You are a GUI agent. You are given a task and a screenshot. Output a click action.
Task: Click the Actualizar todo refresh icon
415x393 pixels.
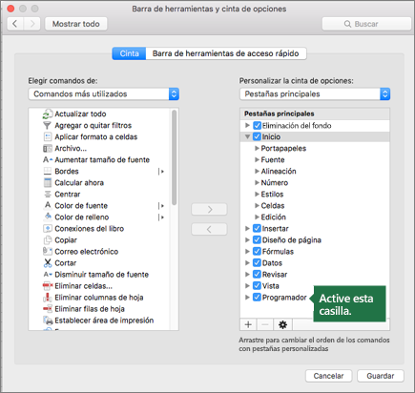(x=48, y=114)
